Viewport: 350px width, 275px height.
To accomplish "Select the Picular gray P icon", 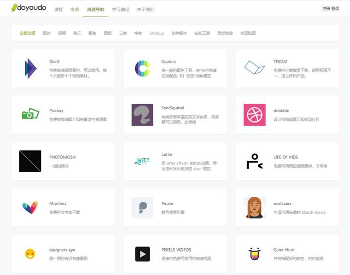I will click(x=142, y=207).
